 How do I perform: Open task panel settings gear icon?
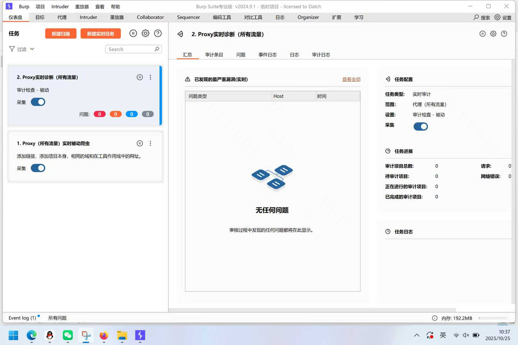pyautogui.click(x=145, y=33)
